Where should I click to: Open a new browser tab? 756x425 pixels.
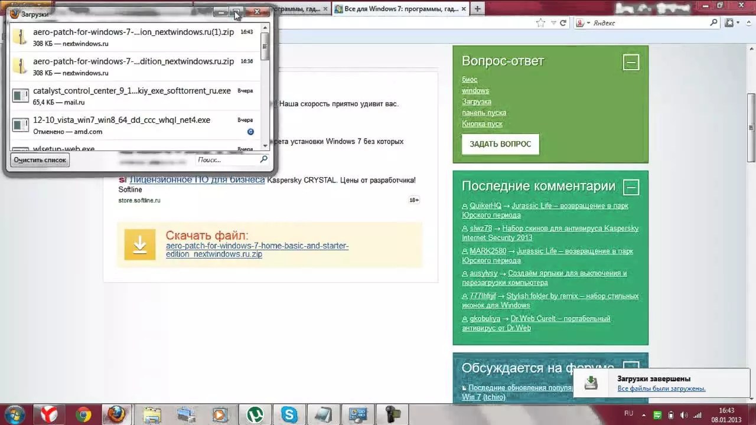[x=477, y=8]
